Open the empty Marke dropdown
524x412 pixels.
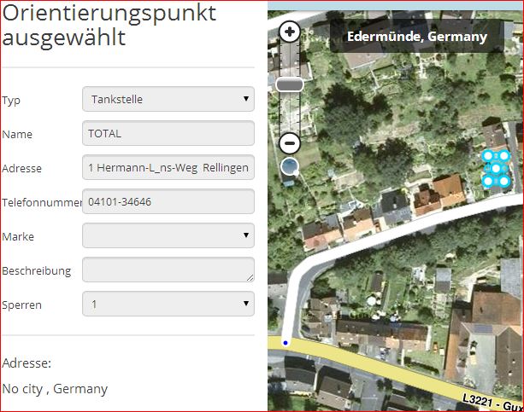click(168, 235)
